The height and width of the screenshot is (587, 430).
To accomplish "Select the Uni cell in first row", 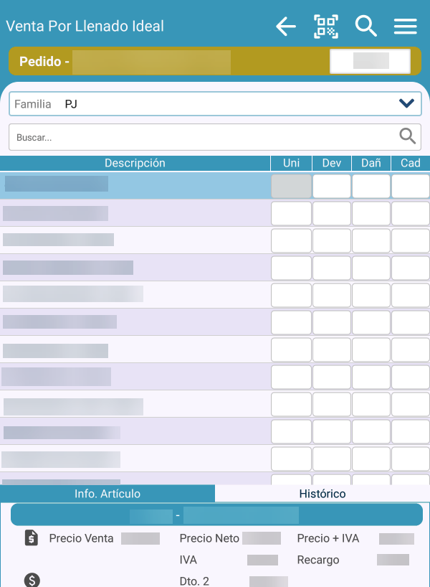I will 291,186.
